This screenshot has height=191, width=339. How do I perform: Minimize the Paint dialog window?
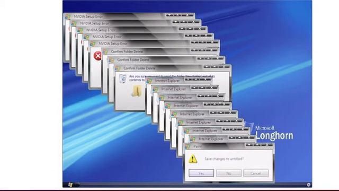[x=249, y=145]
